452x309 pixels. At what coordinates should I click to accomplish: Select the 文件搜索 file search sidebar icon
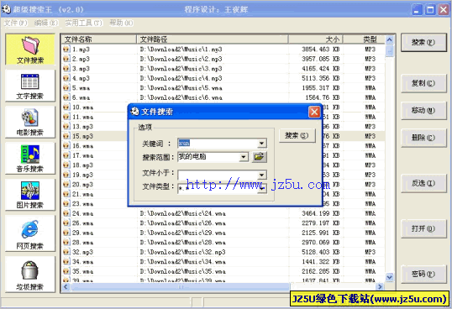[30, 50]
